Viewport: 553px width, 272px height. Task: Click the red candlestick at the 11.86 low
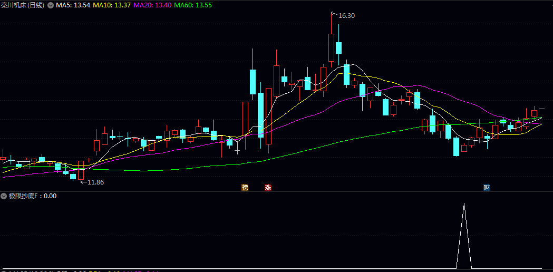[81, 170]
